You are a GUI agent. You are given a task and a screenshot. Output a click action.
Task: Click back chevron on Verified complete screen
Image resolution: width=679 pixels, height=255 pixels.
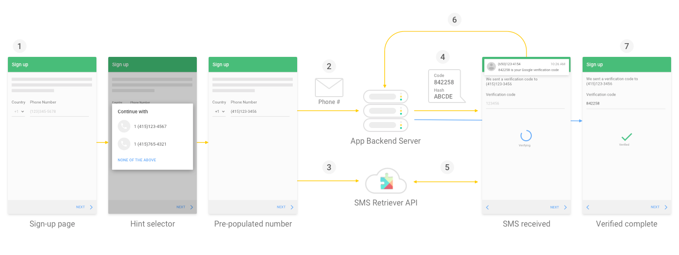(x=588, y=207)
